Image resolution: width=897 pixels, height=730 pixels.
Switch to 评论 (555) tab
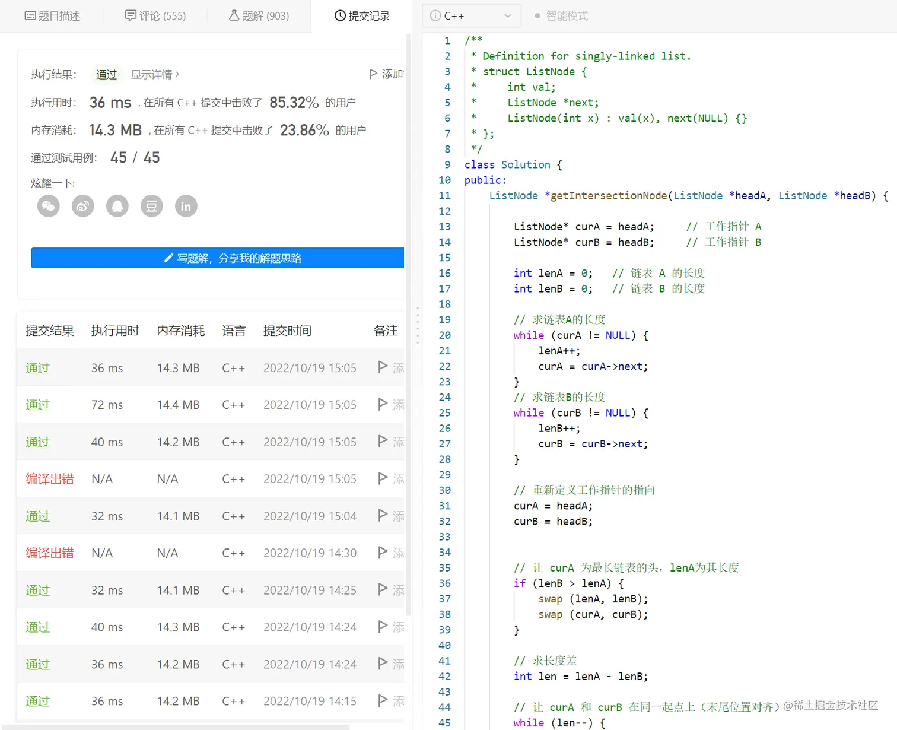pyautogui.click(x=155, y=16)
